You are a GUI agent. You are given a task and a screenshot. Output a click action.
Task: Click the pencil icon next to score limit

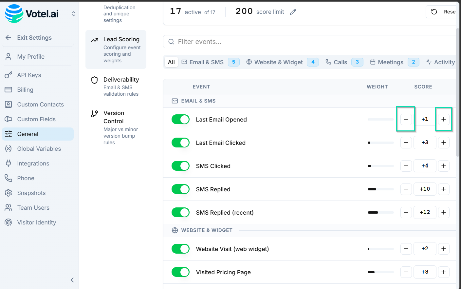[x=293, y=11]
